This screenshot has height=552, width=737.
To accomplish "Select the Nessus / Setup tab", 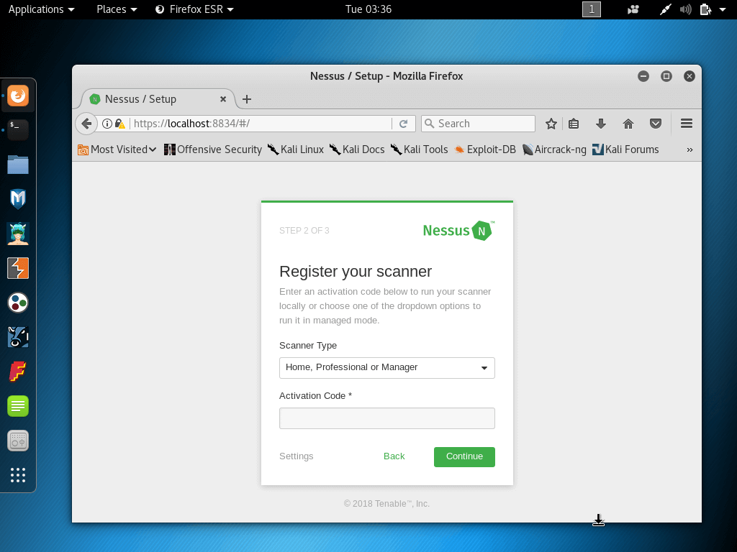I will click(x=158, y=99).
